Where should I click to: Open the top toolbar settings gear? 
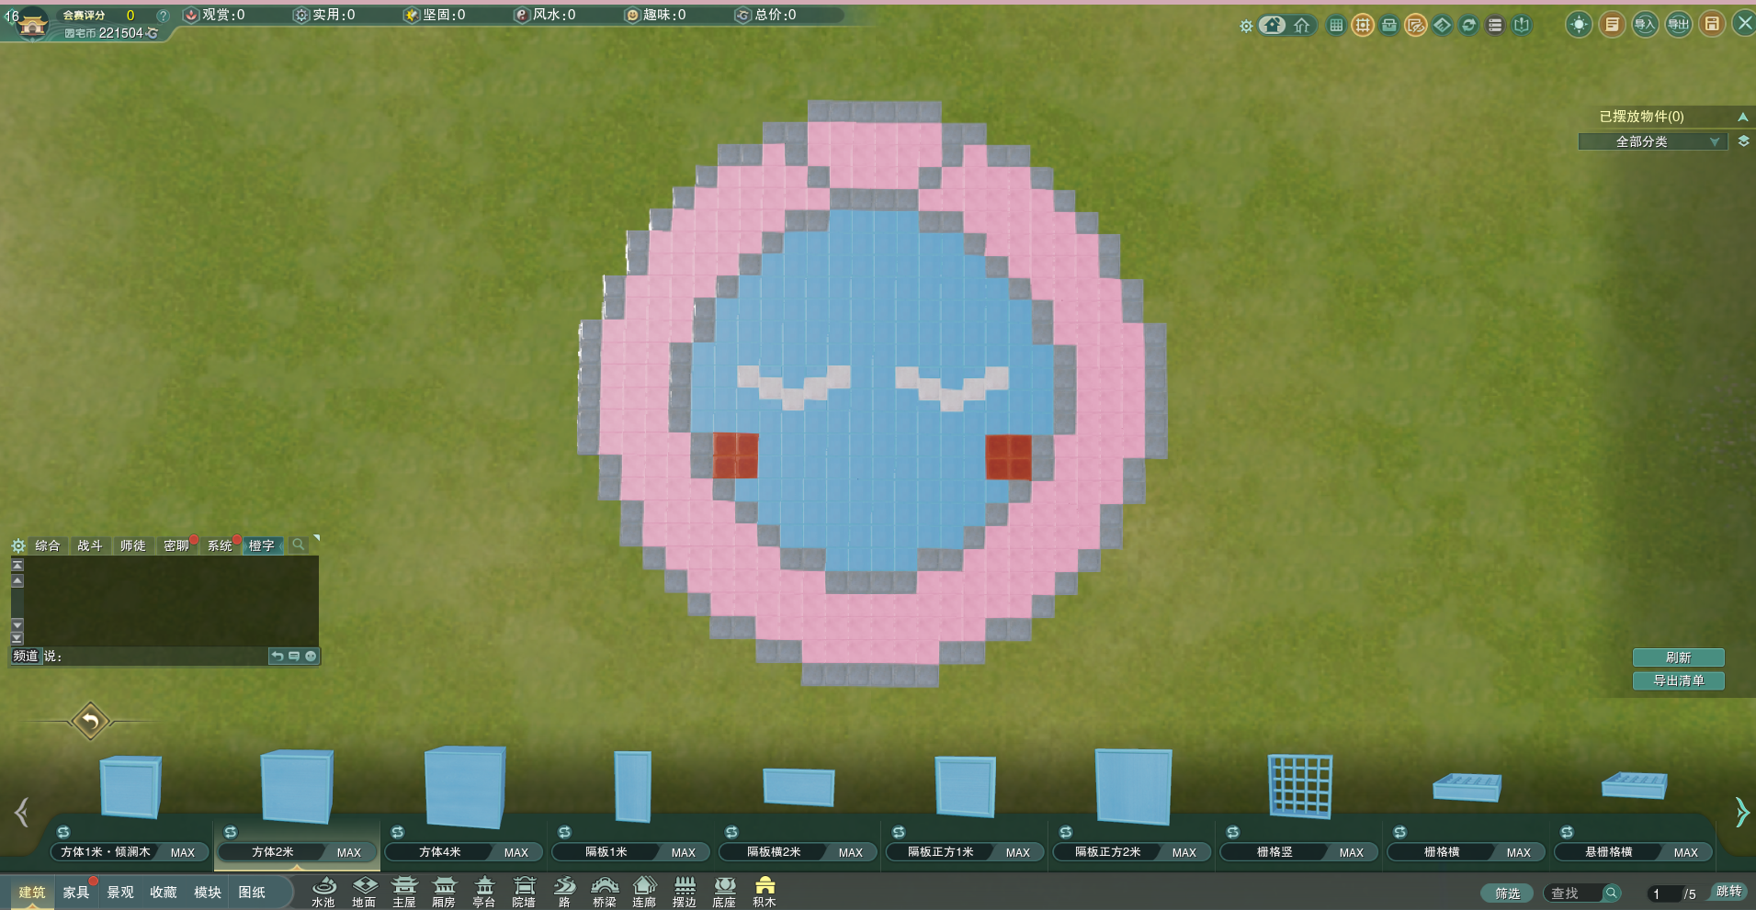[x=1246, y=27]
